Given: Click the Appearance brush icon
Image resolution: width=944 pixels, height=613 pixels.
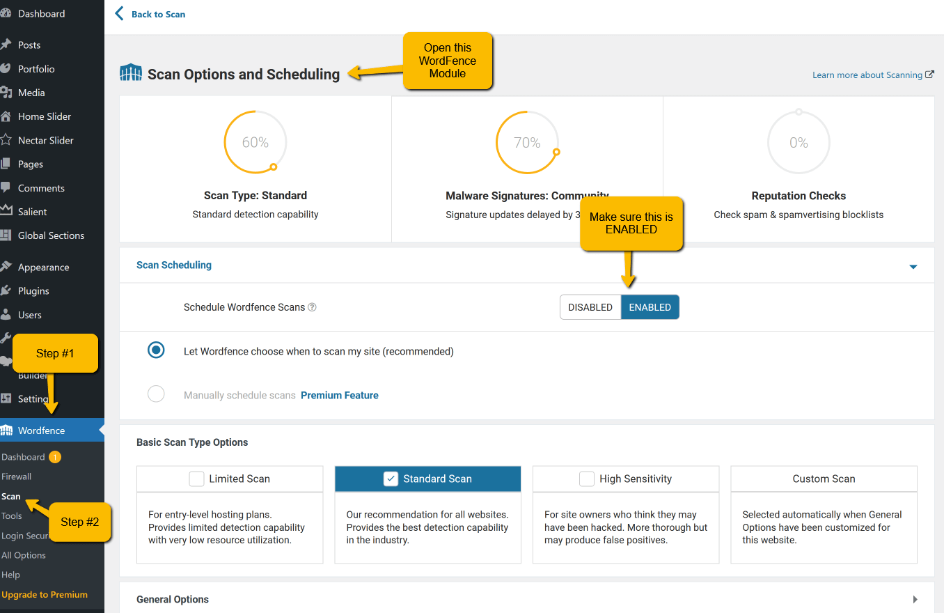Looking at the screenshot, I should pyautogui.click(x=6, y=267).
